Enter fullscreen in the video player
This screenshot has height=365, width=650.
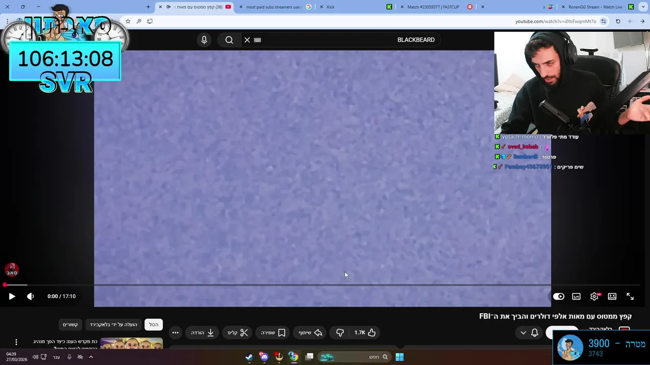click(630, 297)
